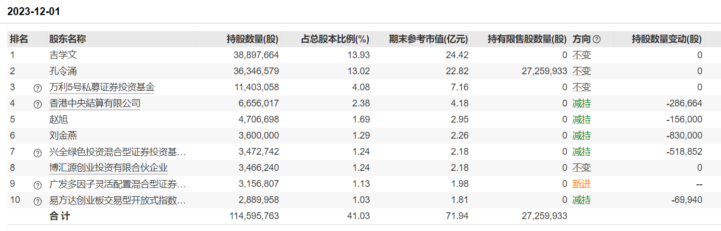The height and width of the screenshot is (231, 721).
Task: Open 香港中央結算有限公司 shareholder link
Action: (x=95, y=103)
